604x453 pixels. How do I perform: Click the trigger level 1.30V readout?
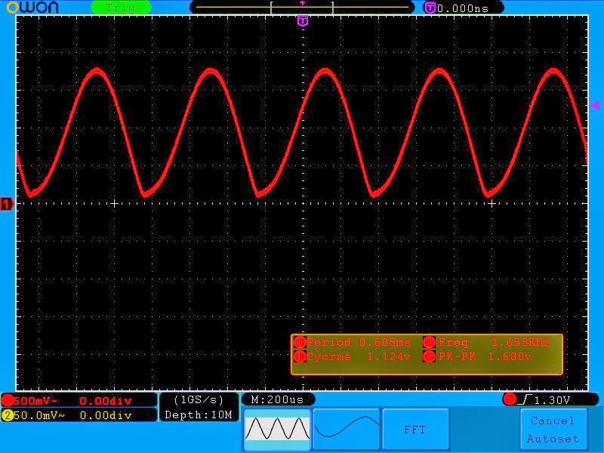click(551, 399)
